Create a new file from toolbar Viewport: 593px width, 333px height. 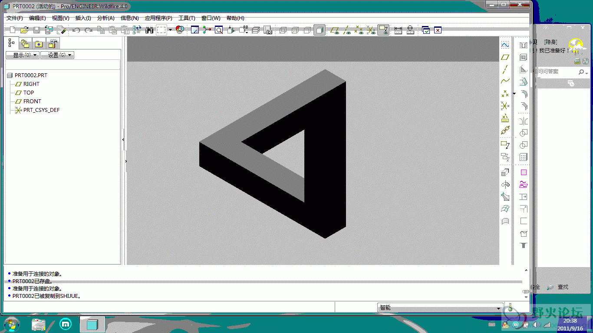click(13, 30)
